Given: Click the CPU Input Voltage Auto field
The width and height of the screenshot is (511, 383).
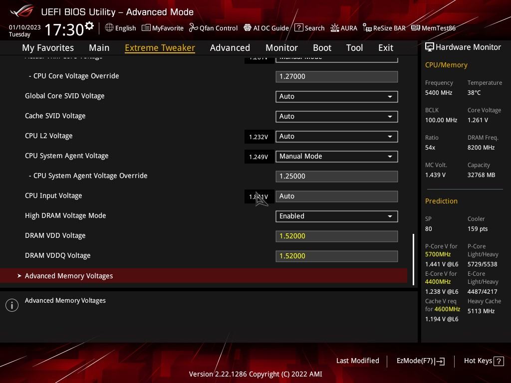Looking at the screenshot, I should point(337,196).
